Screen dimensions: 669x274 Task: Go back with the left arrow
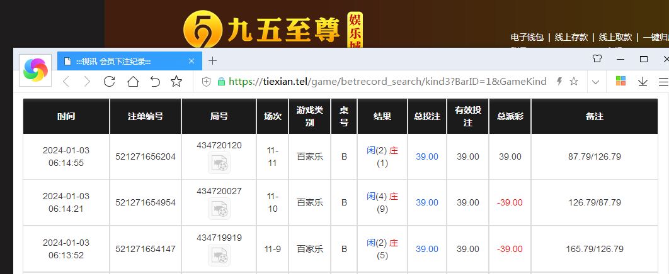pyautogui.click(x=66, y=81)
